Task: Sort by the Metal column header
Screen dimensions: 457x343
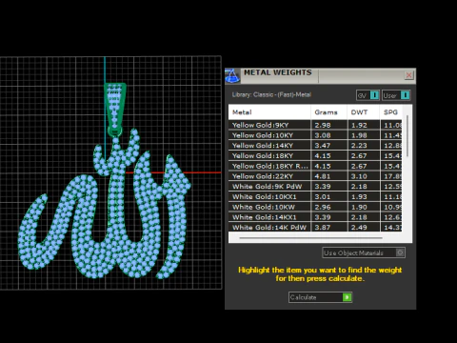Action: click(269, 112)
